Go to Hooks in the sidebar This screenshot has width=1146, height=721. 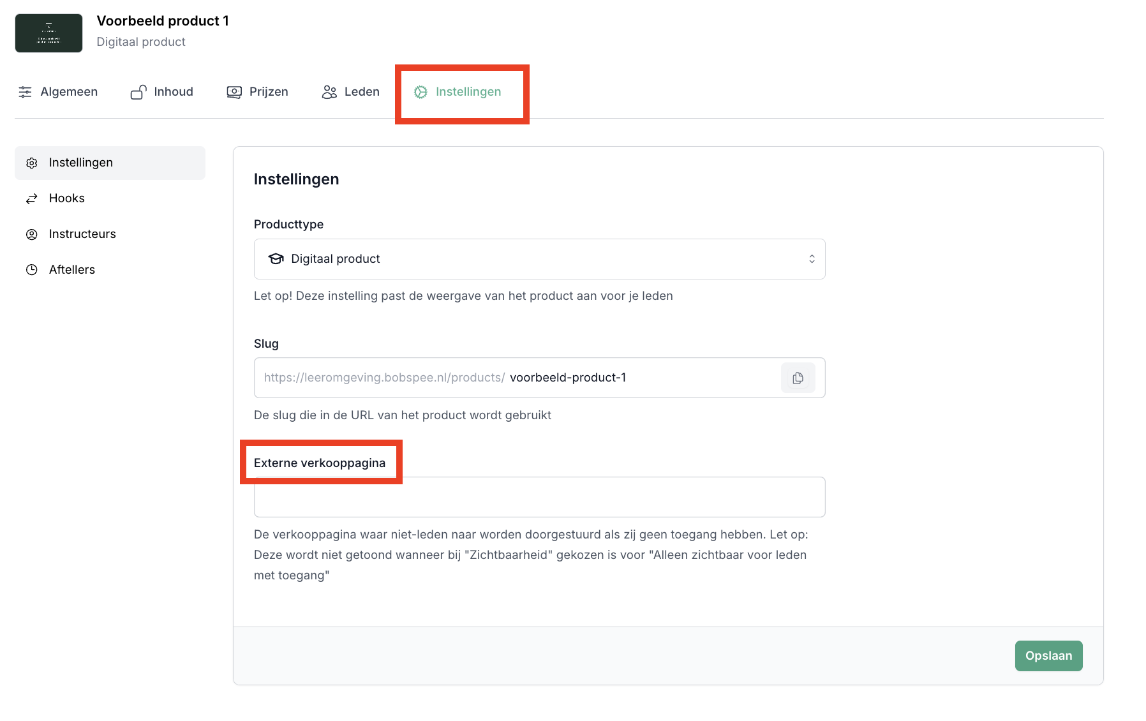pyautogui.click(x=67, y=198)
